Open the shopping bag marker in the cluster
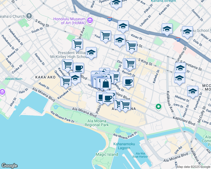 coord(105,84)
